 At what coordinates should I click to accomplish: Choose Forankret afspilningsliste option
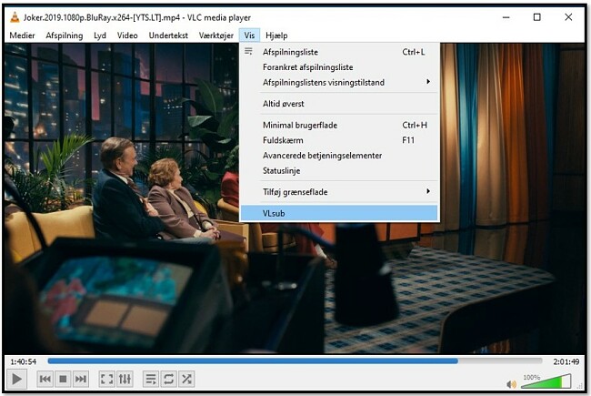(339, 67)
